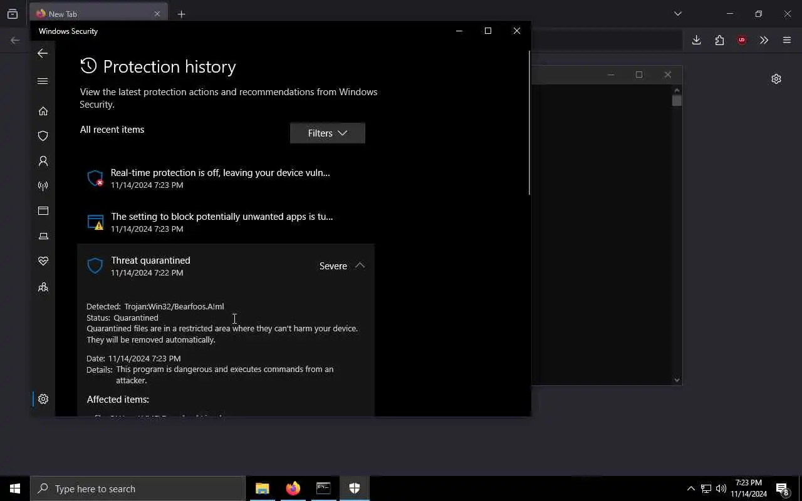Open Firefox extensions puzzle icon
802x501 pixels.
719,40
